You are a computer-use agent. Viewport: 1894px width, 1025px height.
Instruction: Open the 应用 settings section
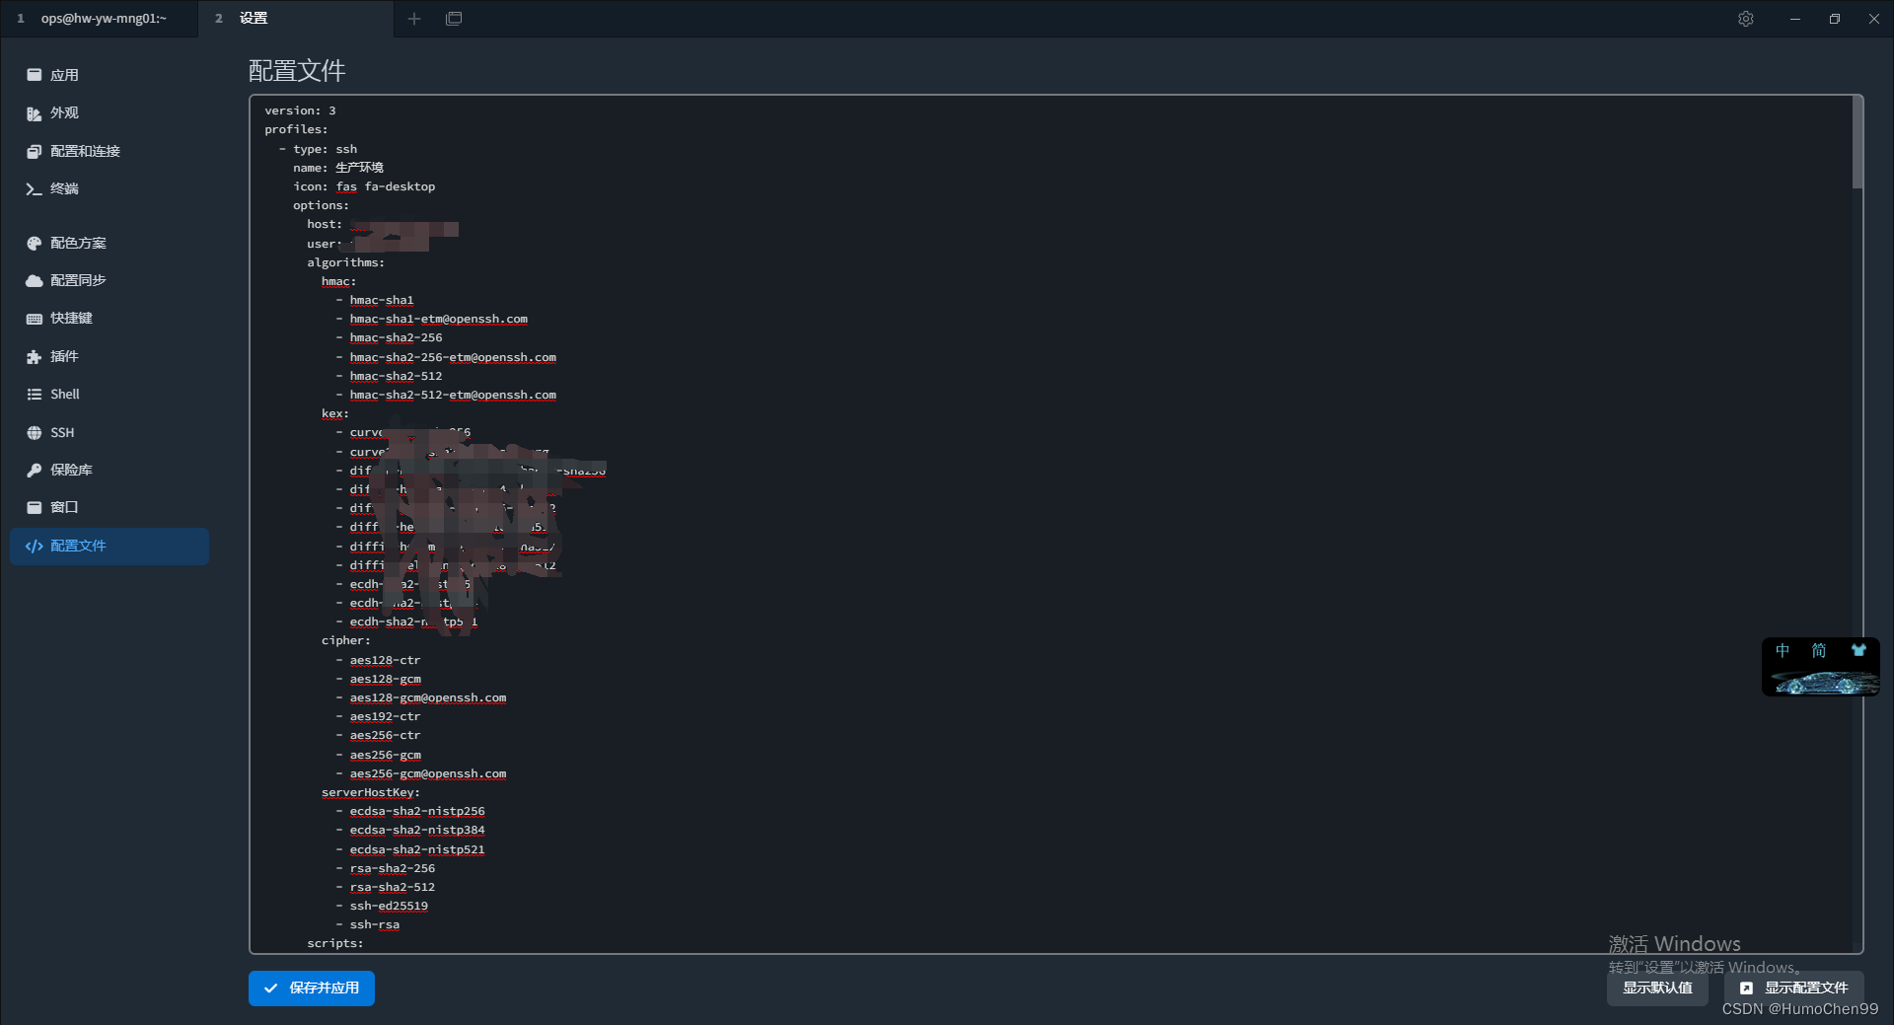pos(109,75)
